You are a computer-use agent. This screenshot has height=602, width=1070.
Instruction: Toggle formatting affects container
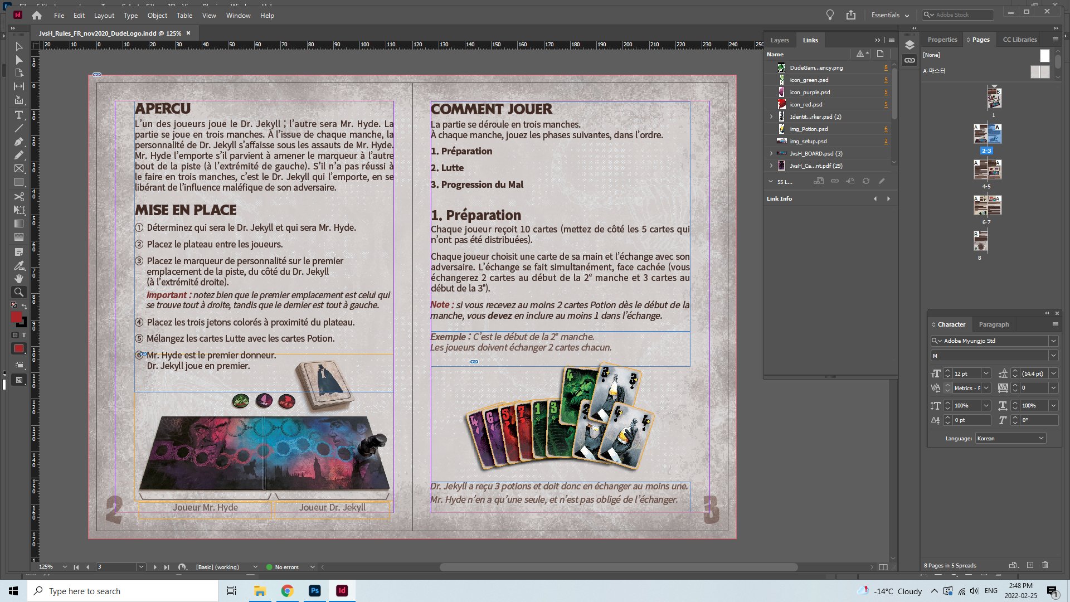point(15,335)
